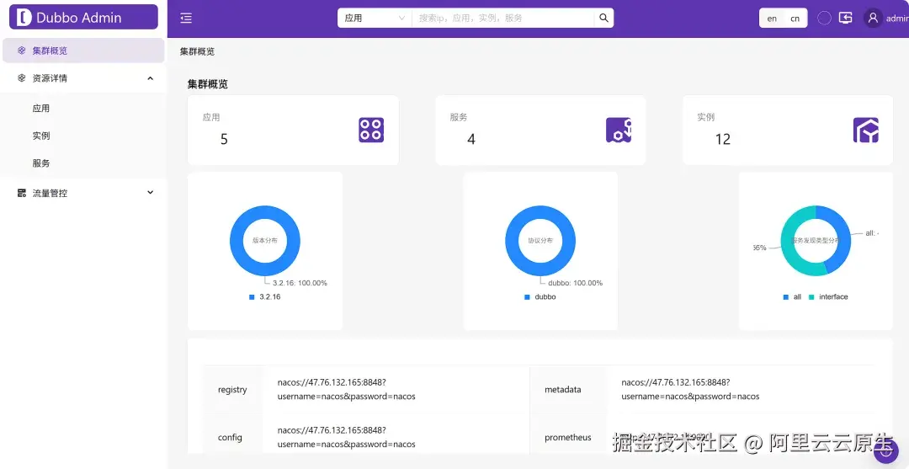Toggle the interface legend item
This screenshot has height=469, width=909.
pos(828,297)
